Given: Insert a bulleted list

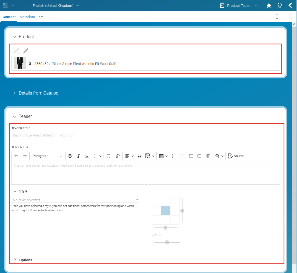Looking at the screenshot, I should coord(182,156).
